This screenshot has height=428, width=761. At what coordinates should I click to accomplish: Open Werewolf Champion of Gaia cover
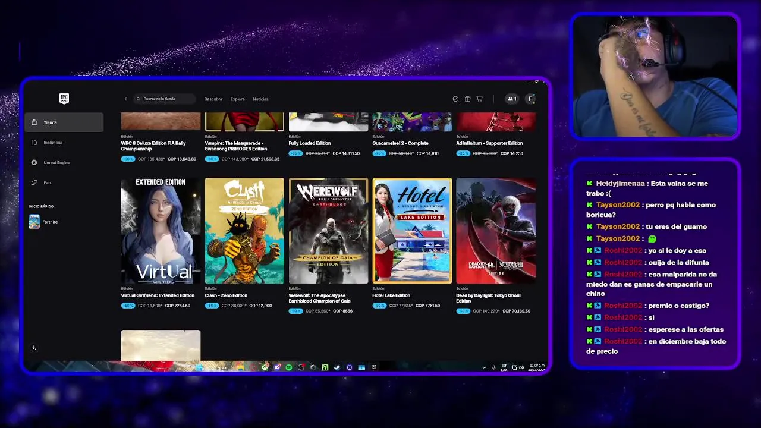click(328, 231)
